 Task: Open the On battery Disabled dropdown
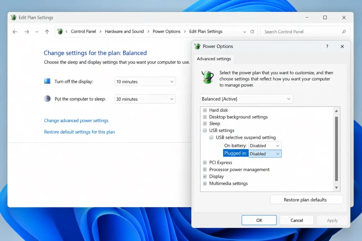click(x=265, y=146)
